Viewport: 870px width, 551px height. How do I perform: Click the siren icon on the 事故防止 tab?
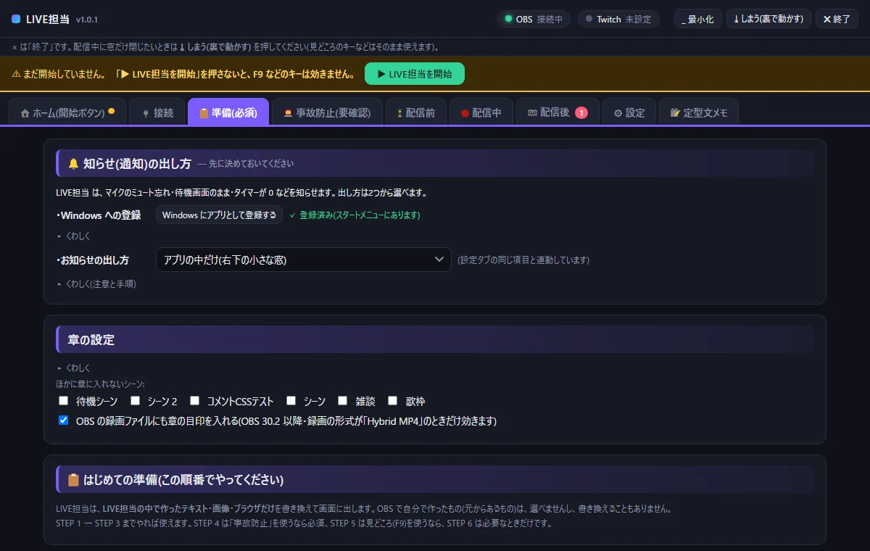click(x=288, y=113)
